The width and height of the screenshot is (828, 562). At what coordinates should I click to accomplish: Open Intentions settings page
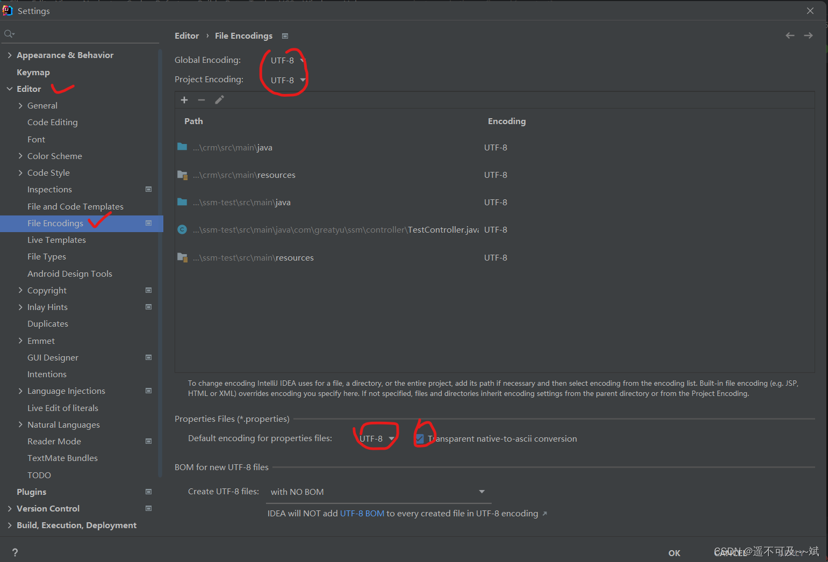point(47,374)
